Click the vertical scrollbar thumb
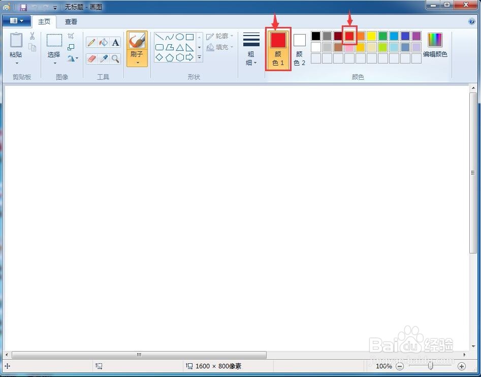This screenshot has height=377, width=481. [473, 173]
